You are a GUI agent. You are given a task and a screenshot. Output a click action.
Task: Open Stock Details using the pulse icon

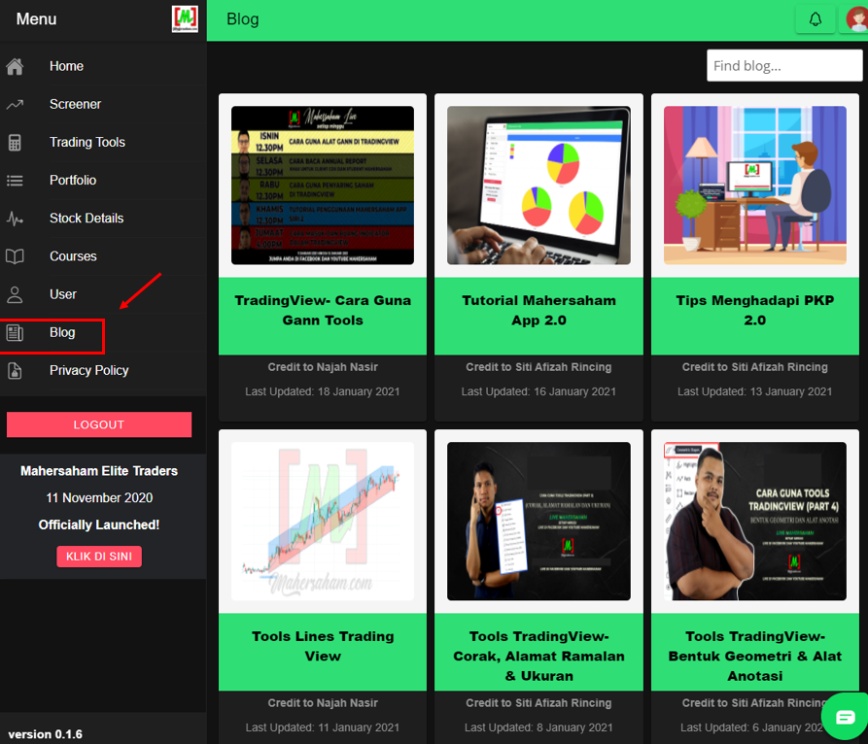click(x=15, y=219)
